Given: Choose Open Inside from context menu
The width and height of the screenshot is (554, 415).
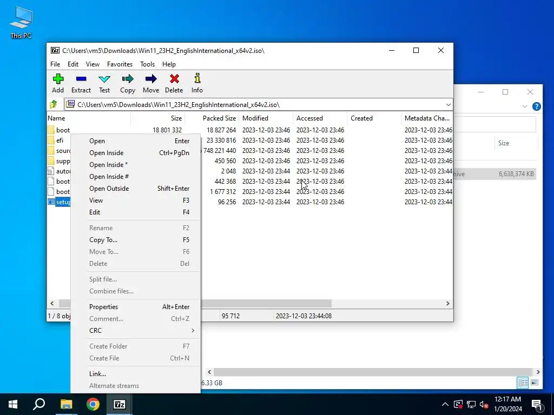Looking at the screenshot, I should (136, 153).
